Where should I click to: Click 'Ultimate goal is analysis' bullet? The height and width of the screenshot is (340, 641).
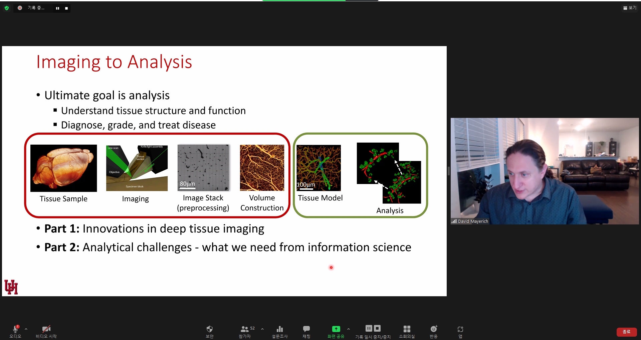tap(107, 96)
